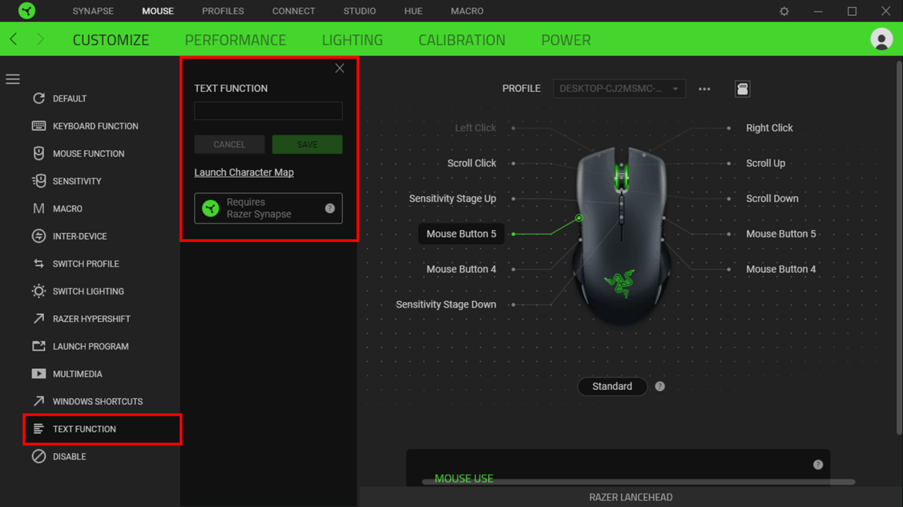Image resolution: width=903 pixels, height=507 pixels.
Task: Collapse sidebar using hamburger menu icon
Action: click(13, 79)
